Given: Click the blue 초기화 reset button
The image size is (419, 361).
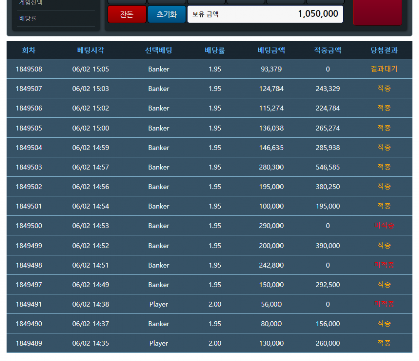Looking at the screenshot, I should (167, 14).
